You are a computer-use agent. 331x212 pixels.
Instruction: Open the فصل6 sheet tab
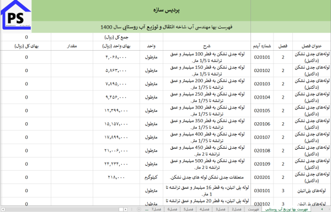172,209
